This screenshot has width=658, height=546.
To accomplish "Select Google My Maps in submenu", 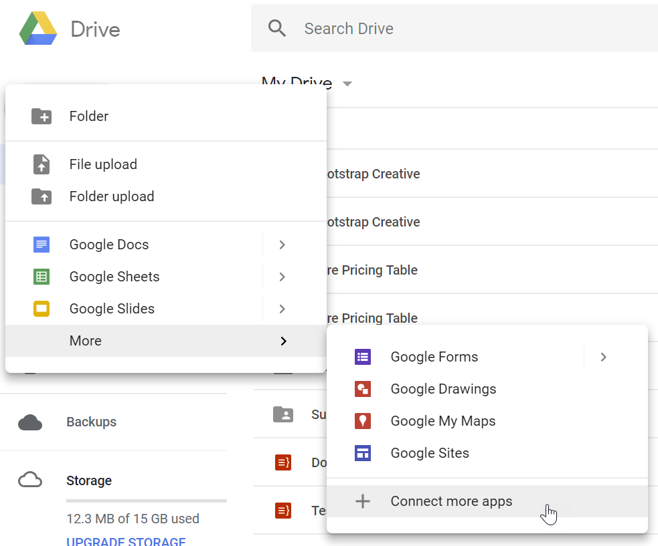I will 487,421.
